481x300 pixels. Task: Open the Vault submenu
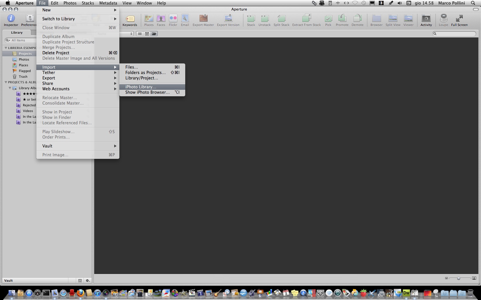(78, 146)
